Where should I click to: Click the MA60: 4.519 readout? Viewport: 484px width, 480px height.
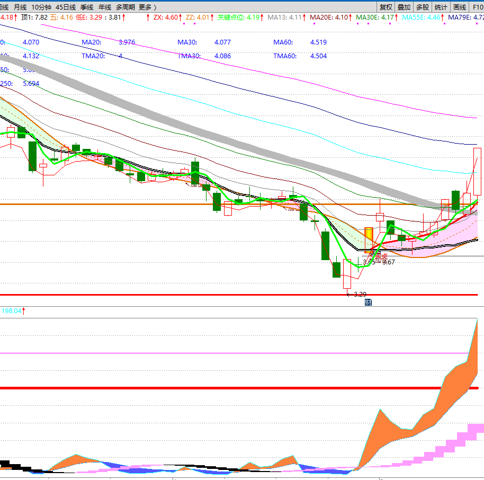pos(300,42)
